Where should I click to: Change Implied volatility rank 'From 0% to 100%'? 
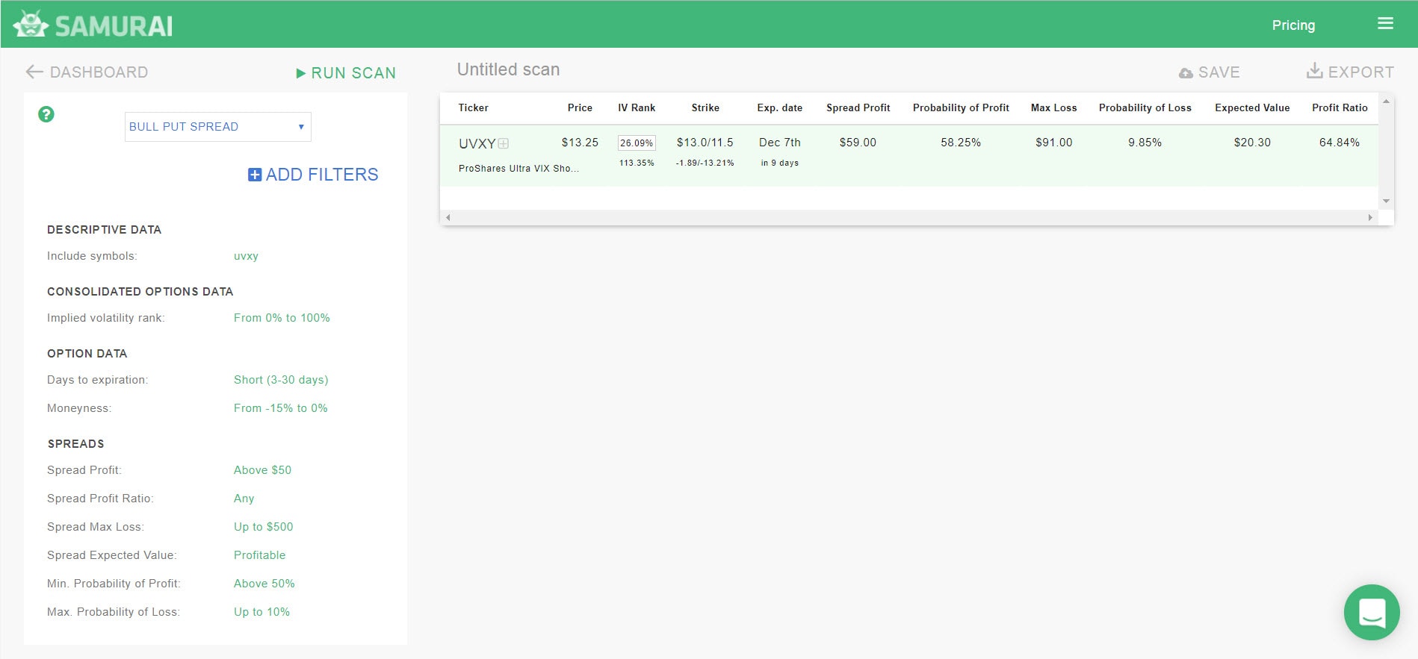click(282, 318)
